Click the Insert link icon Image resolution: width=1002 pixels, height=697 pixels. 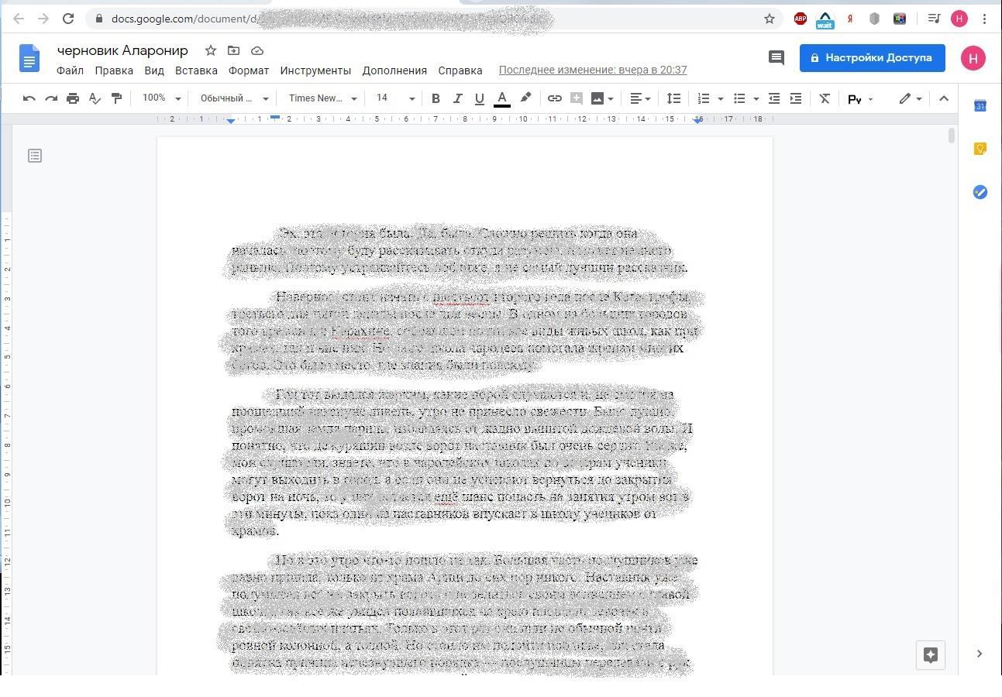coord(554,98)
